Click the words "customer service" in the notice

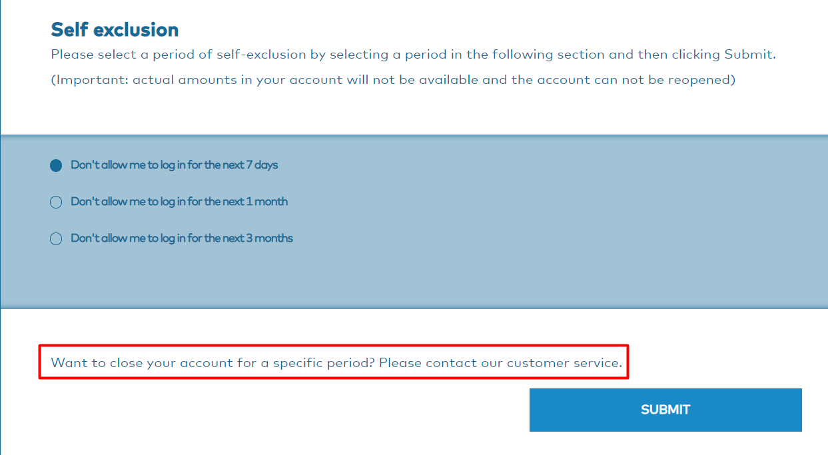coord(564,363)
